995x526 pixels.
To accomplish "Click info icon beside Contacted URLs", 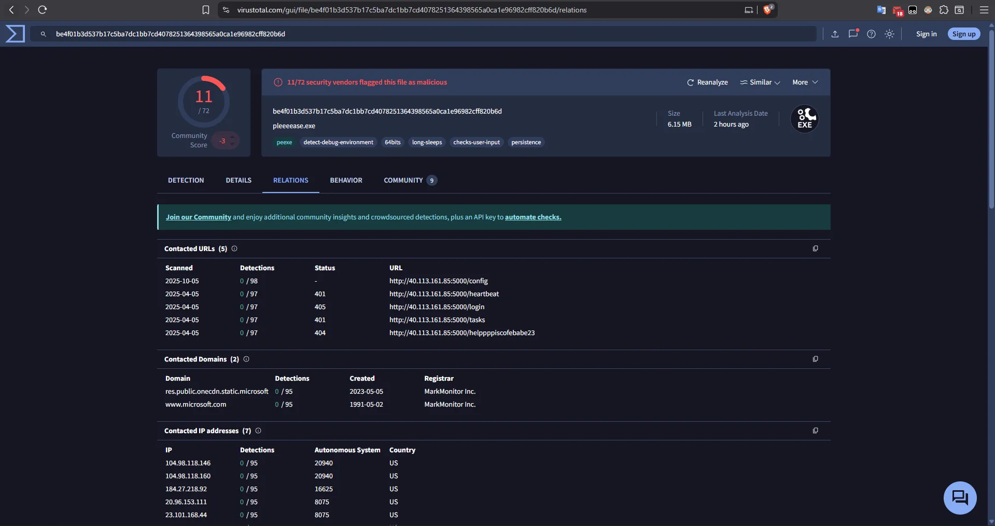I will [234, 249].
